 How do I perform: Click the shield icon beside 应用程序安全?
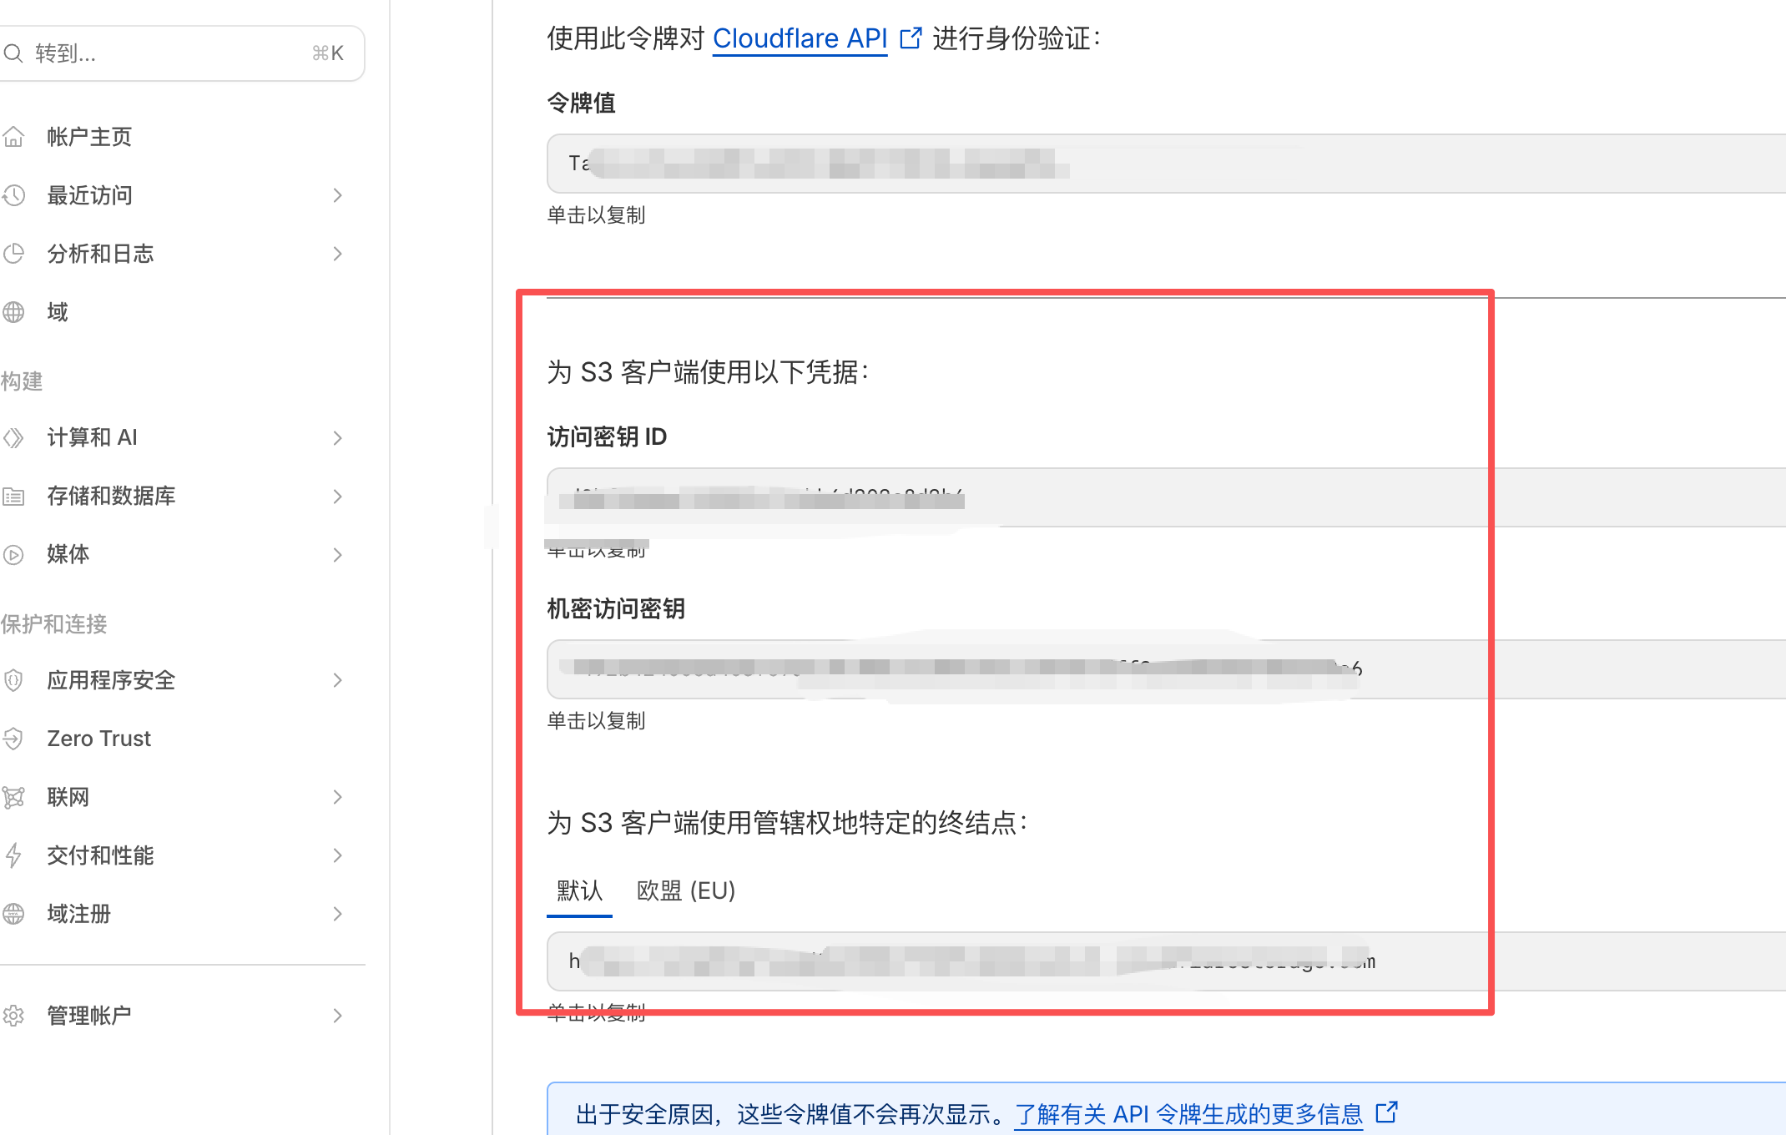(x=13, y=680)
